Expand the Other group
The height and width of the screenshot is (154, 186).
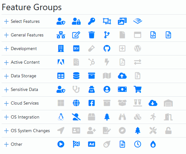[x=6, y=144]
